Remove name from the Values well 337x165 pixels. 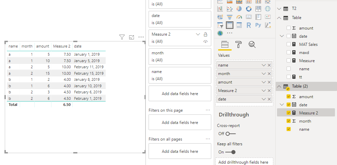[269, 65]
